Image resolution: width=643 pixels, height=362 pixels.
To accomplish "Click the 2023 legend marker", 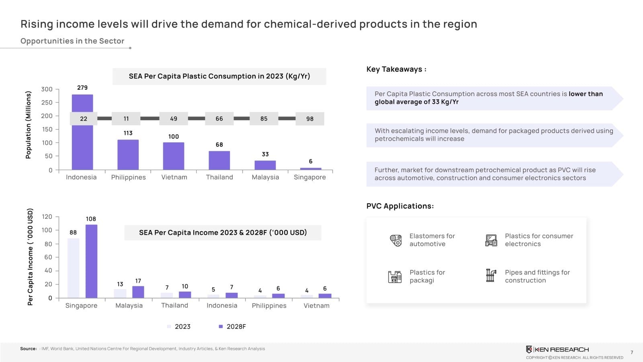I will click(x=169, y=327).
